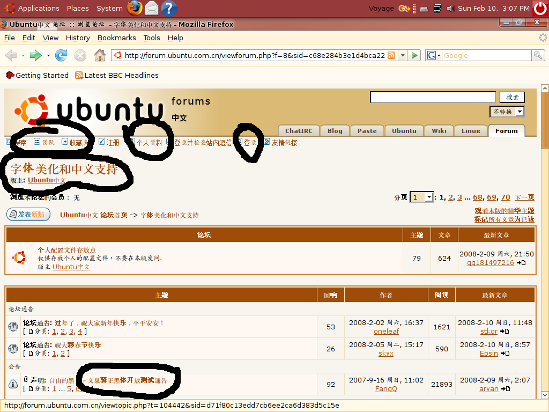
Task: Open the Bookmarks menu
Action: [116, 38]
